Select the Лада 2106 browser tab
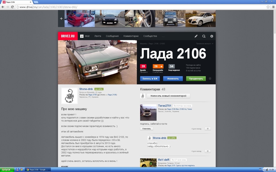 (17, 2)
